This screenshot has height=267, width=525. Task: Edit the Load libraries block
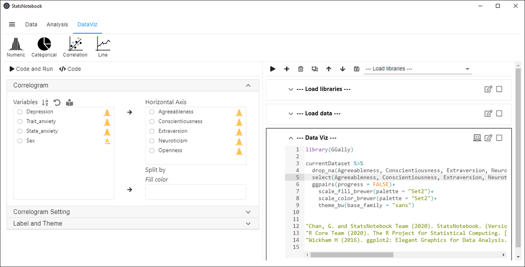click(488, 89)
